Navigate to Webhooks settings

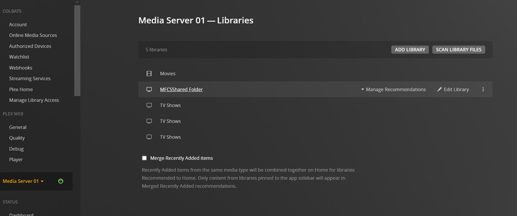click(21, 68)
